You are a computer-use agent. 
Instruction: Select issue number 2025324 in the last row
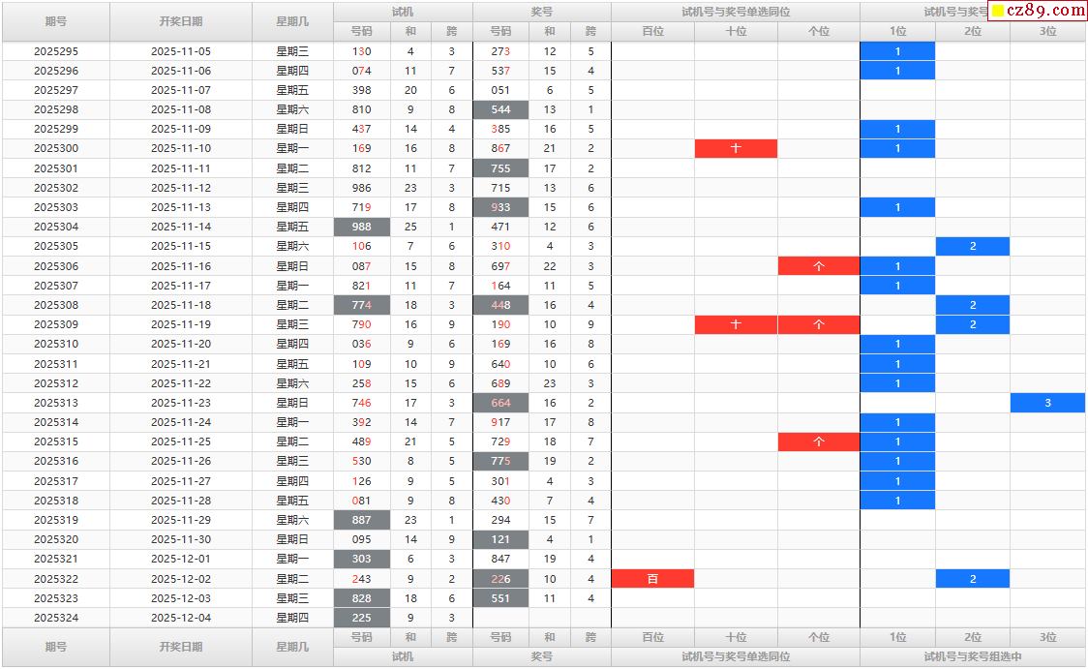(56, 618)
